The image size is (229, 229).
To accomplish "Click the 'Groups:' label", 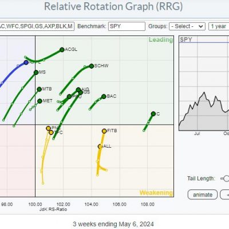I will 158,26.
